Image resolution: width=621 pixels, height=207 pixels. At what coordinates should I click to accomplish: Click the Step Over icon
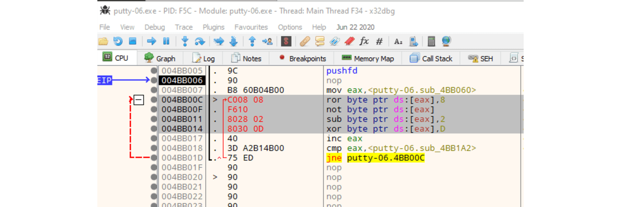coord(200,41)
